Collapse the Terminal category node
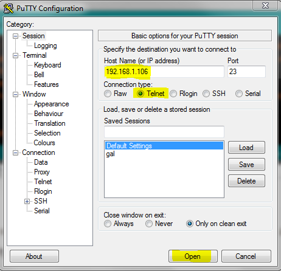 coord(15,55)
